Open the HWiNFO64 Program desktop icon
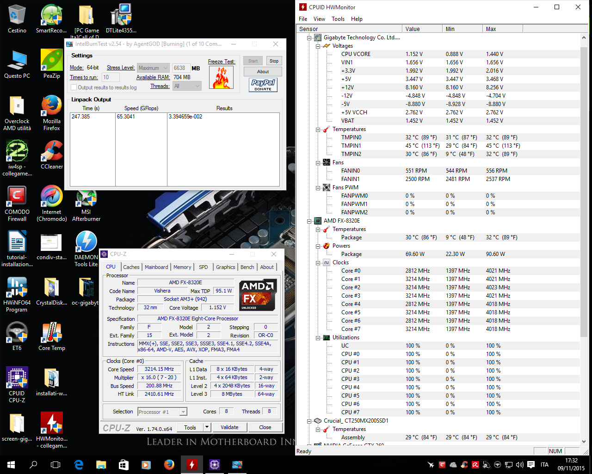 click(x=17, y=294)
